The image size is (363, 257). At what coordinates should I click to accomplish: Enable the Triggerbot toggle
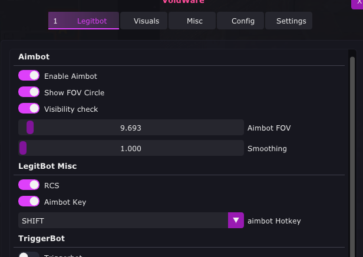29,256
